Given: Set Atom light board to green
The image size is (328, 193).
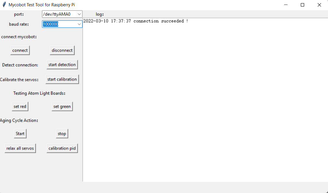Looking at the screenshot, I should [62, 106].
